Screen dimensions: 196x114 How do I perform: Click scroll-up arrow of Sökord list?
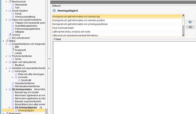[183, 15]
